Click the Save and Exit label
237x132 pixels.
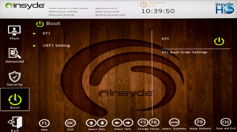tap(226, 128)
